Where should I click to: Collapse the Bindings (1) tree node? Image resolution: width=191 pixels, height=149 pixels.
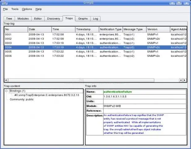7,91
